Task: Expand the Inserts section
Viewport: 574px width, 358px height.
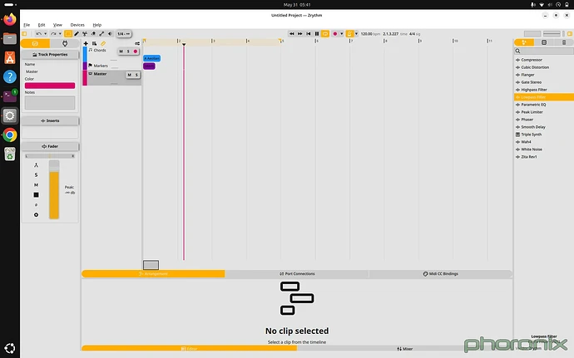Action: [50, 120]
